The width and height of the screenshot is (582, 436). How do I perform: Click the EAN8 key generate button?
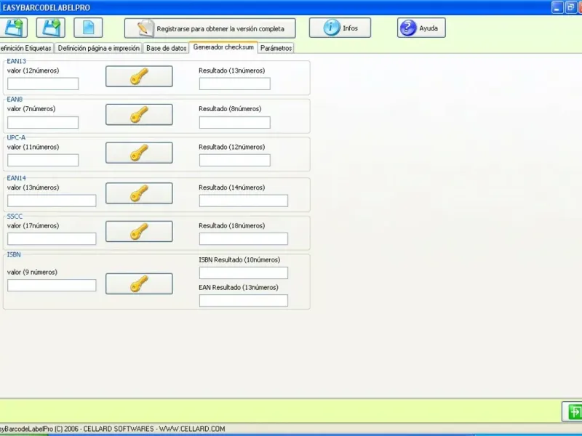(139, 115)
